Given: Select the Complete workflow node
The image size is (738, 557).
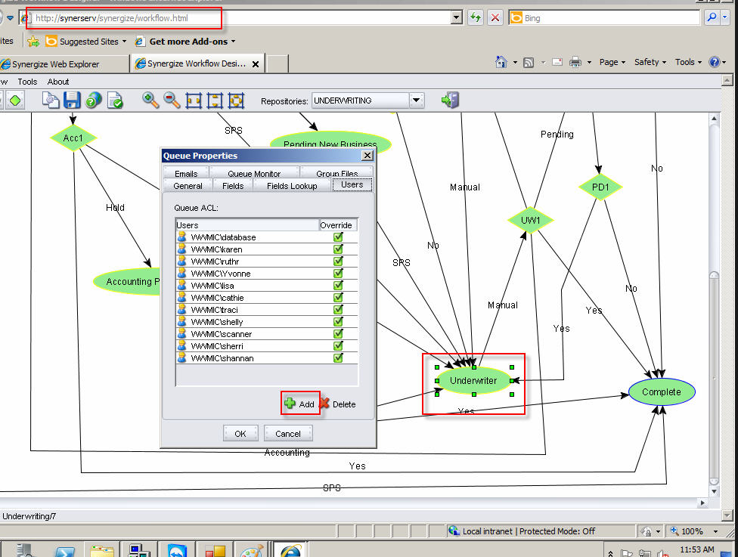Looking at the screenshot, I should pyautogui.click(x=662, y=392).
